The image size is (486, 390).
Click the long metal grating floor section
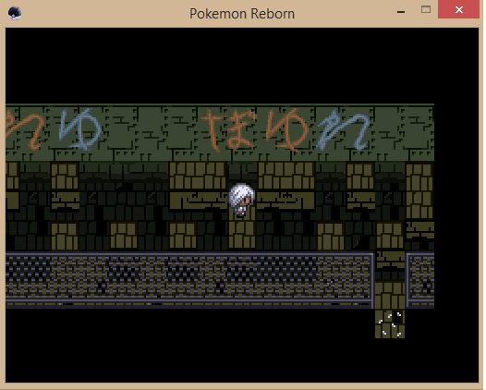point(189,280)
